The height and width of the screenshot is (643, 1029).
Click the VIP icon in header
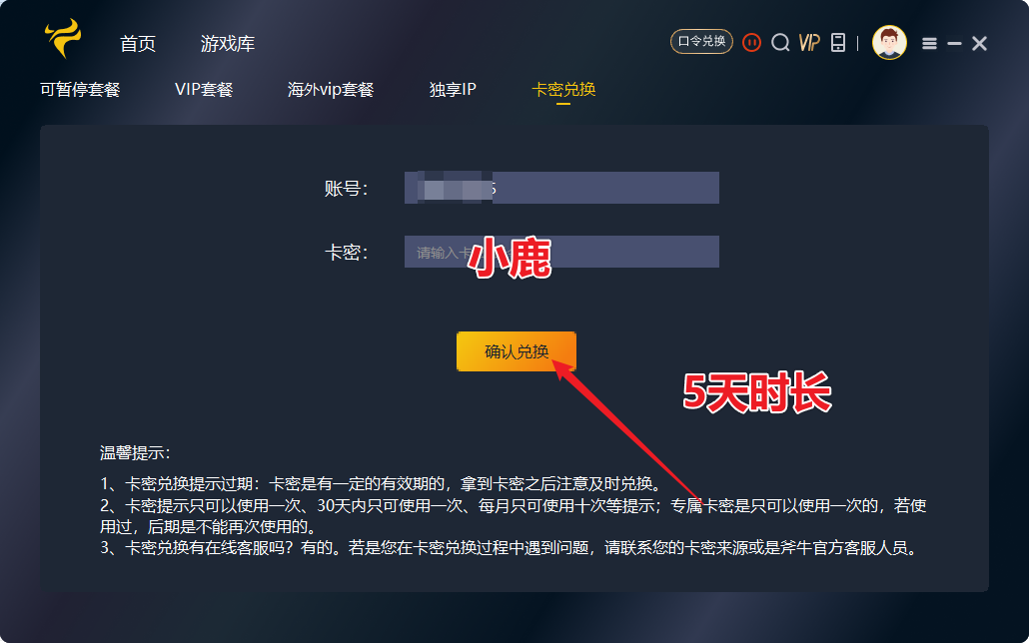(x=809, y=43)
